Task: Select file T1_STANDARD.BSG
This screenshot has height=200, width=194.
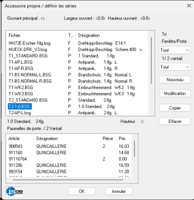Action: coord(28,56)
